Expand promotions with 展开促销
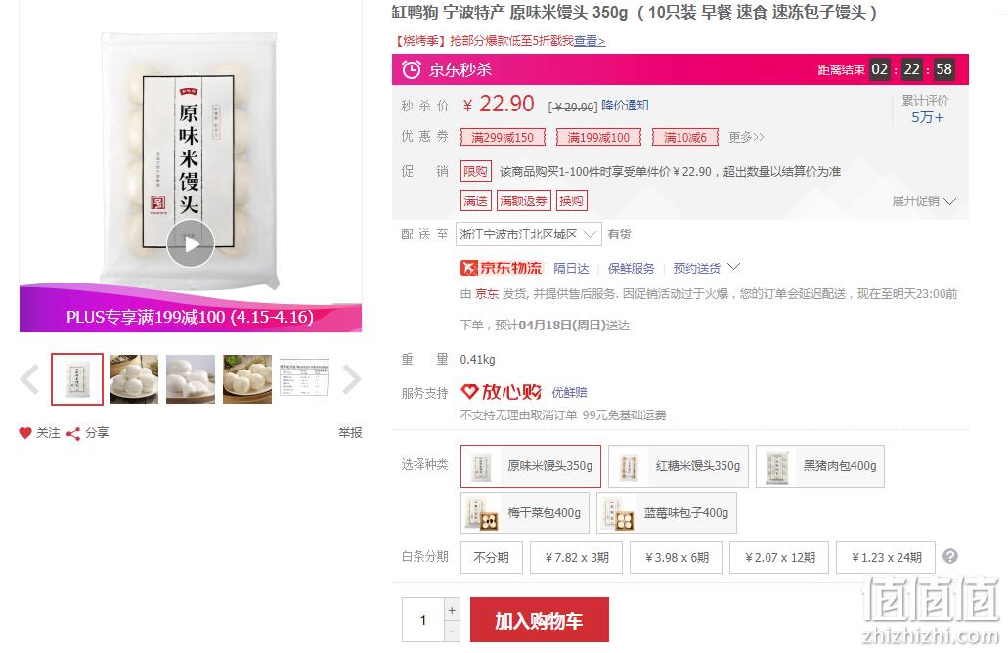The image size is (1008, 653). point(924,201)
